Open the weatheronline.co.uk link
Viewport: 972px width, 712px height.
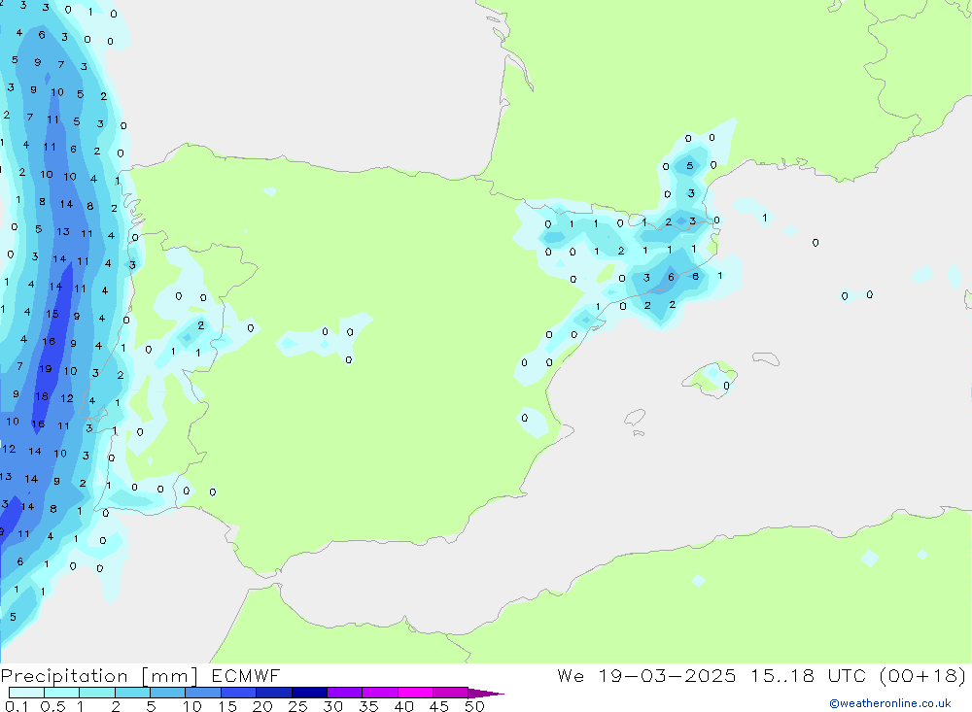(890, 703)
